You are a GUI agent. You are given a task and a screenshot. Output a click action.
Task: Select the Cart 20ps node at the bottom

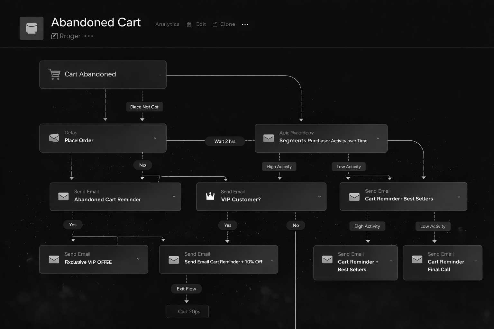pyautogui.click(x=188, y=311)
